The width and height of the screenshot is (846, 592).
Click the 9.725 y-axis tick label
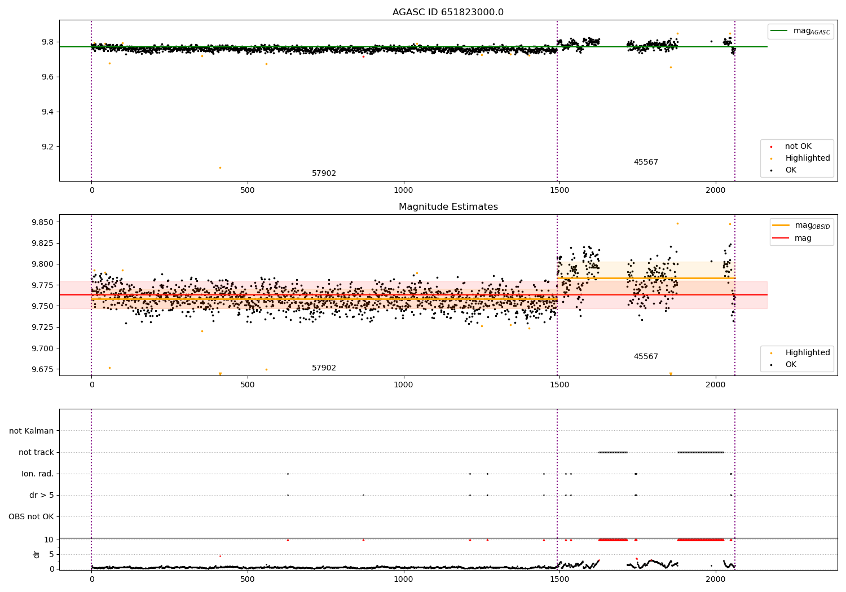pyautogui.click(x=43, y=328)
